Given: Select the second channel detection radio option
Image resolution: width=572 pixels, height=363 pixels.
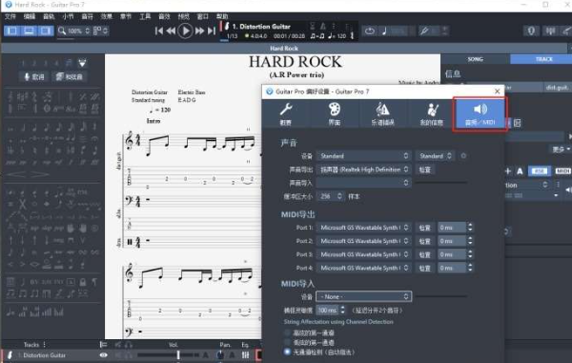Looking at the screenshot, I should click(x=288, y=342).
